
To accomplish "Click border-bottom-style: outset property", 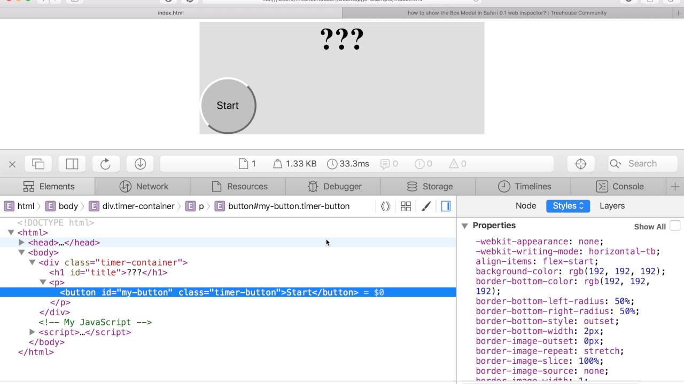I will click(x=547, y=321).
